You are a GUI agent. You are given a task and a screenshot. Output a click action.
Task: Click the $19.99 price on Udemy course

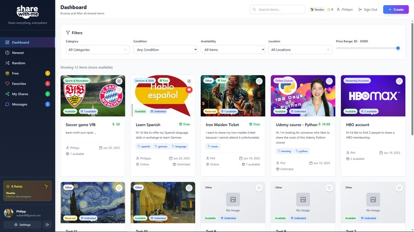pos(324,124)
